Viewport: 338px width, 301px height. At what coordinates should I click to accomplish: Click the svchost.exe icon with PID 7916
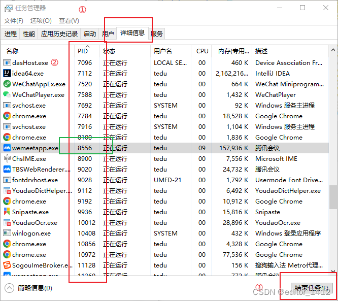[x=7, y=126]
